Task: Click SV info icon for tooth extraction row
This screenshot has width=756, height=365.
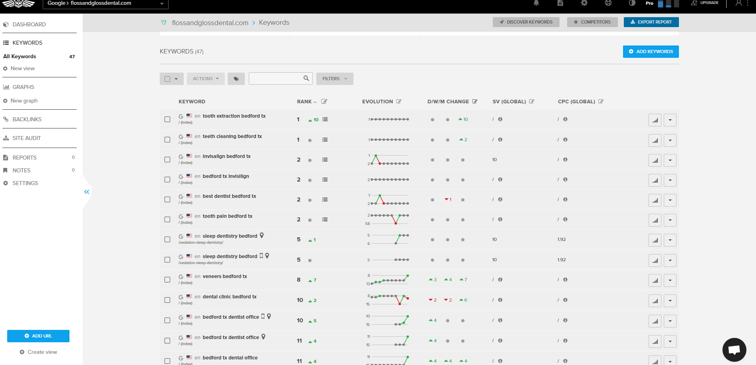Action: [x=500, y=119]
